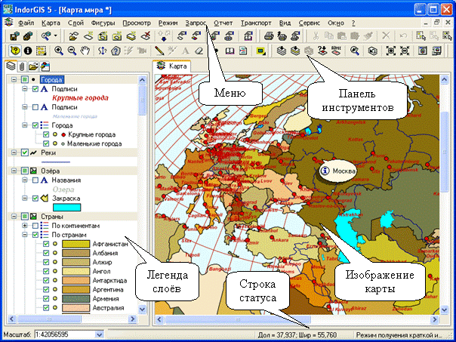Select the zoom out magnifier tool
The width and height of the screenshot is (456, 342).
(70, 51)
